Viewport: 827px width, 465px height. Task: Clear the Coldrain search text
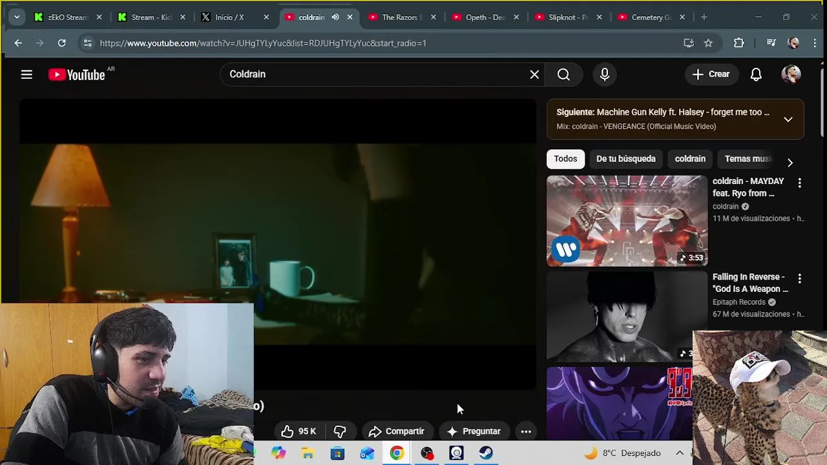(x=534, y=74)
